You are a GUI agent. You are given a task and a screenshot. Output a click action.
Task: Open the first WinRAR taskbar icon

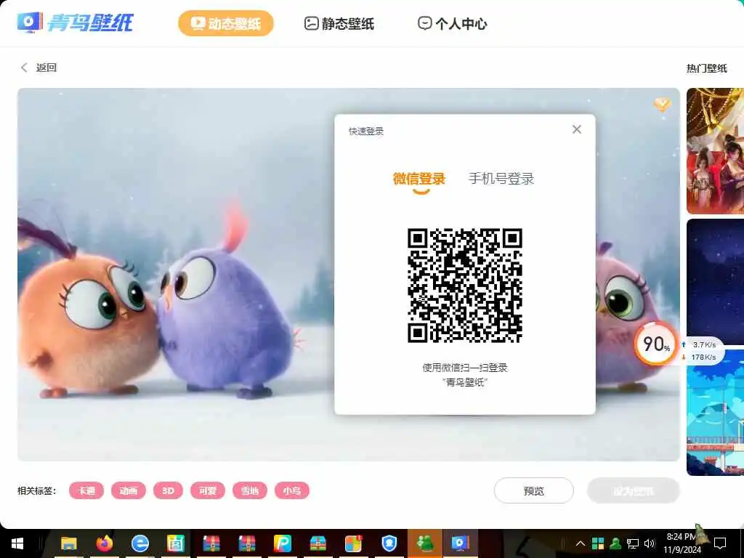point(211,543)
